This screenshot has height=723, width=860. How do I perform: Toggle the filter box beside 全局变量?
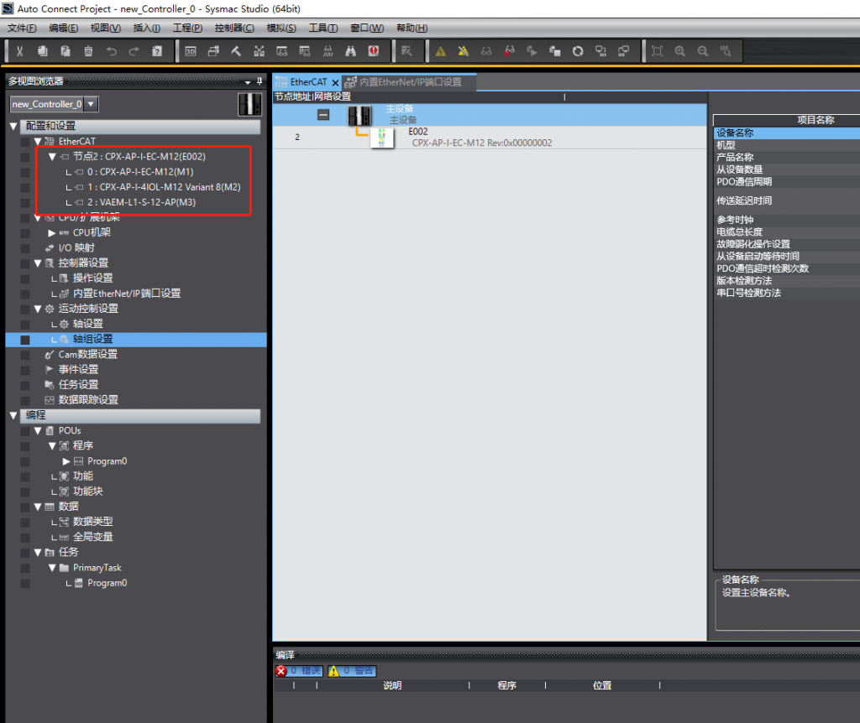pyautogui.click(x=24, y=538)
